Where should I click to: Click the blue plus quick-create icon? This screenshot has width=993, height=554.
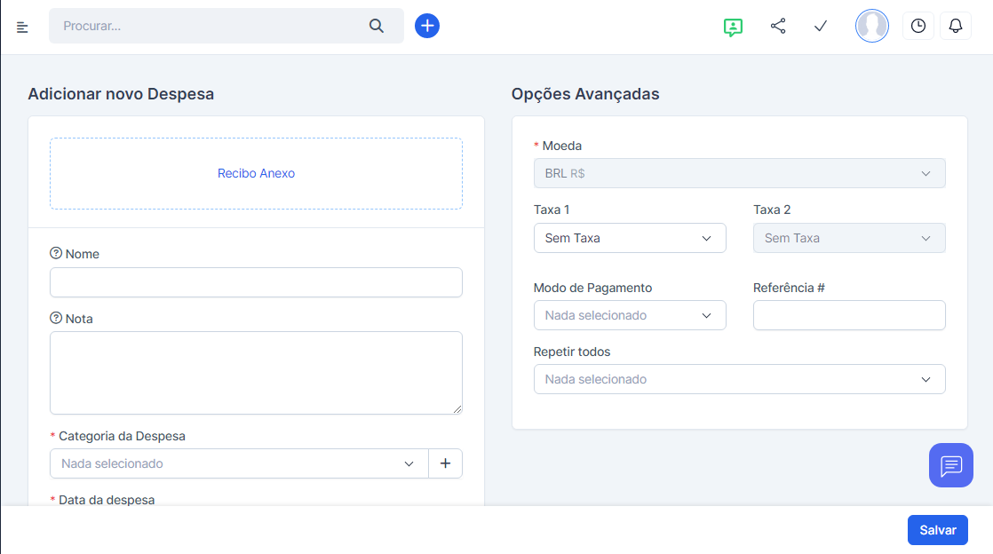(427, 26)
